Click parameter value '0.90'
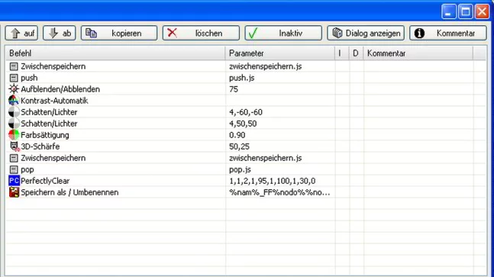 [237, 135]
